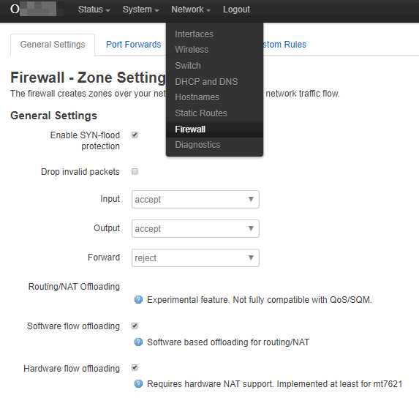This screenshot has height=398, width=419.
Task: Enable Drop invalid packets checkbox
Action: (135, 171)
